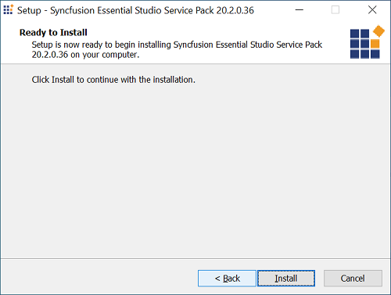Image resolution: width=391 pixels, height=295 pixels.
Task: Click the 'Ready to Install' heading
Action: coord(53,32)
